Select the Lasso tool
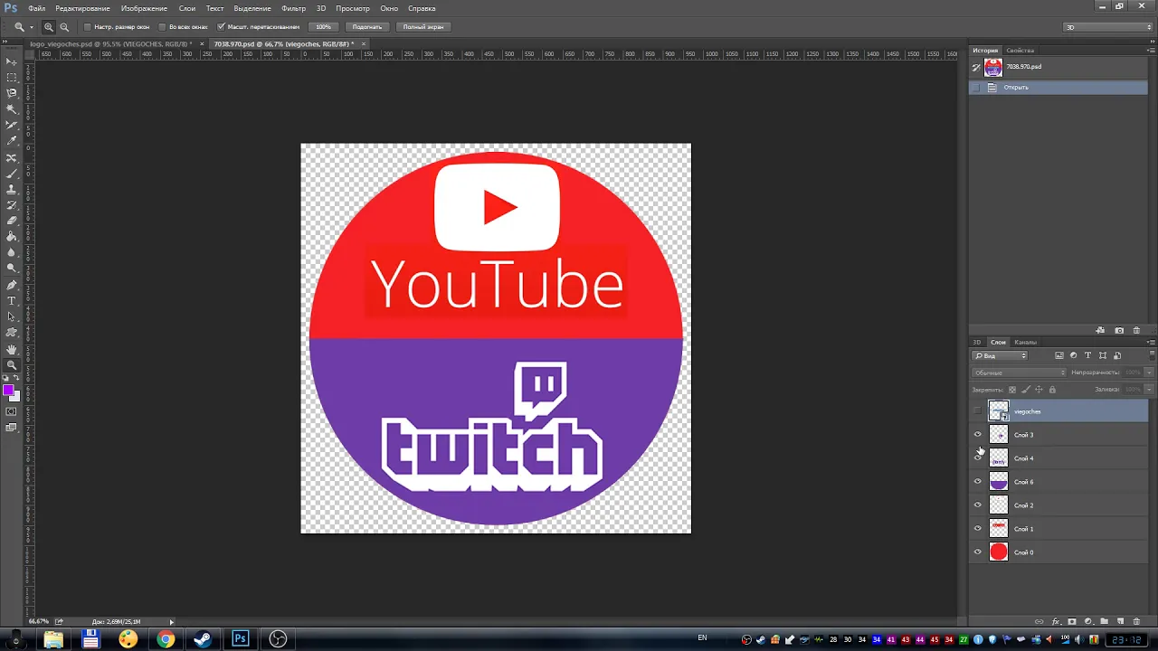Viewport: 1158px width, 651px height. tap(12, 93)
